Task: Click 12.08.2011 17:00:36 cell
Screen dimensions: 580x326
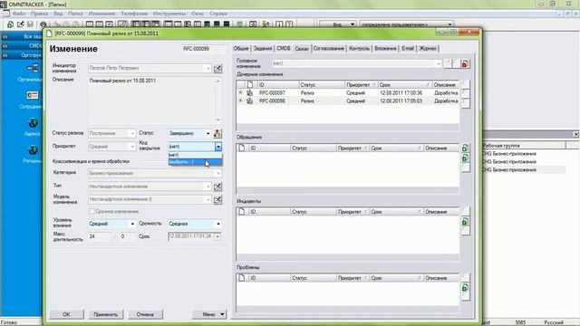Action: click(x=401, y=92)
